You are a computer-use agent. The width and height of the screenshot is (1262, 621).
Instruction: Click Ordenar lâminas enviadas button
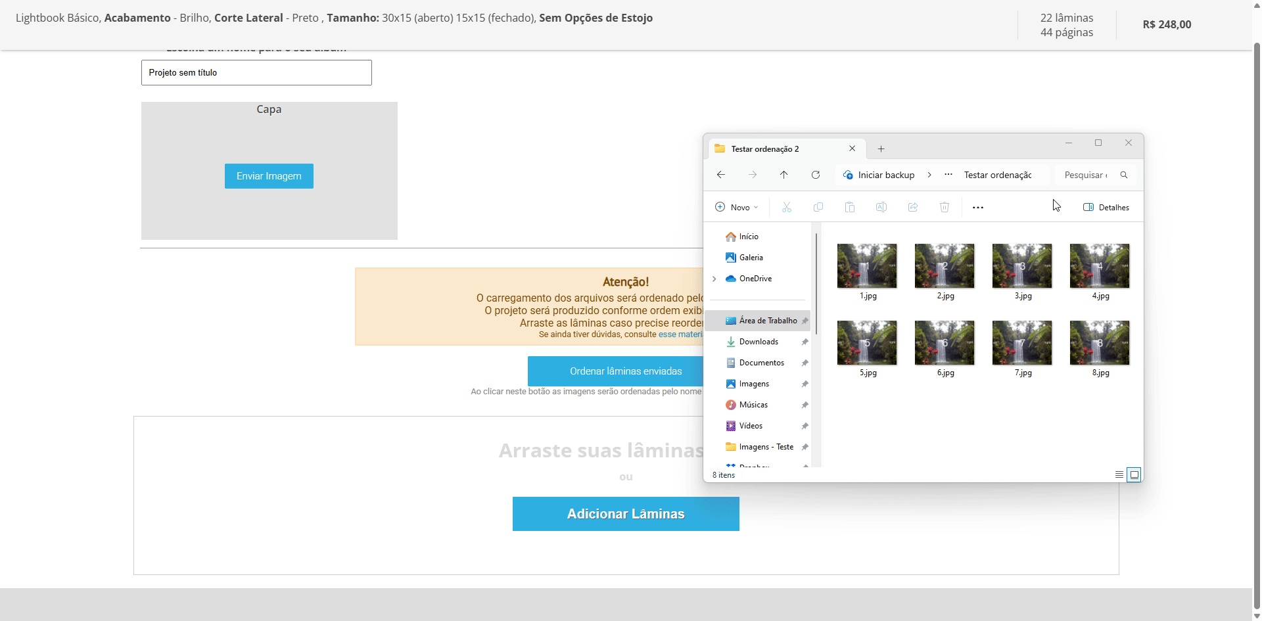pos(615,371)
